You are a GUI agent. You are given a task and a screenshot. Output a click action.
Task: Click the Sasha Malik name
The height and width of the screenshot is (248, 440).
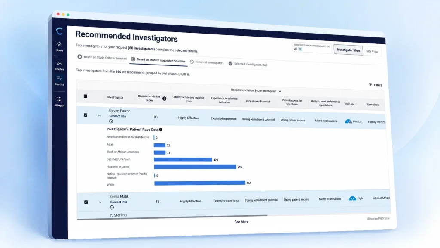119,196
